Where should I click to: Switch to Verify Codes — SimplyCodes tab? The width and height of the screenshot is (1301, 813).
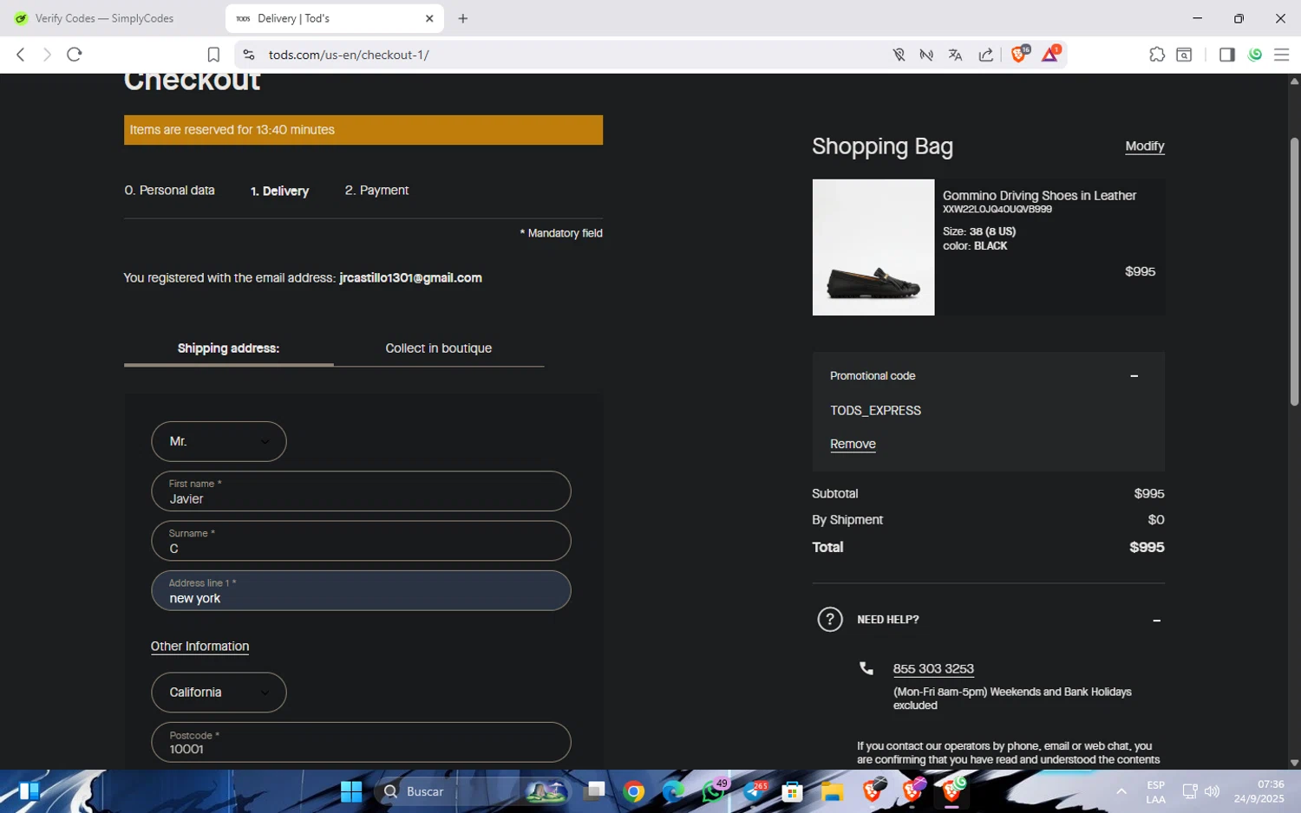point(105,18)
